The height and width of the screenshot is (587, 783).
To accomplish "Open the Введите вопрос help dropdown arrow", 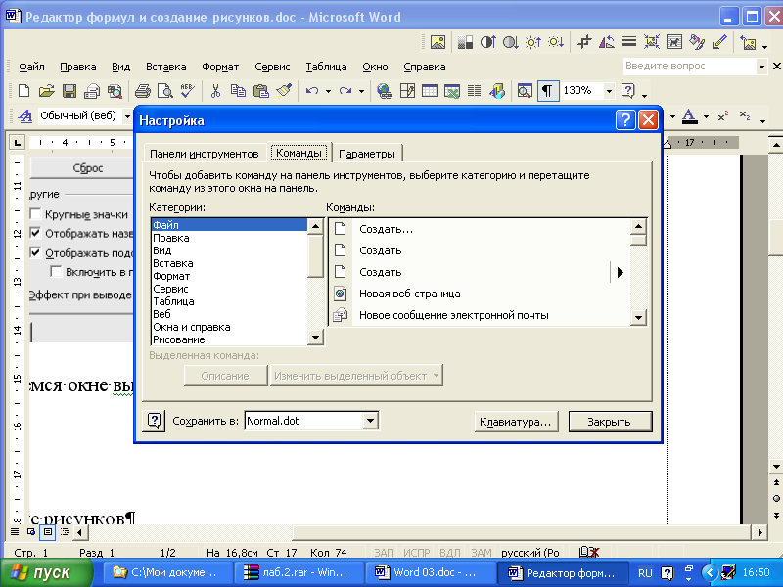I will point(761,67).
